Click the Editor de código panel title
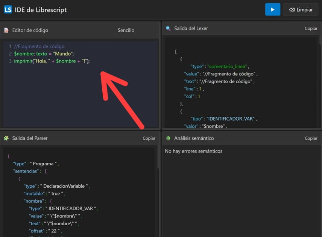The image size is (322, 237). point(30,30)
